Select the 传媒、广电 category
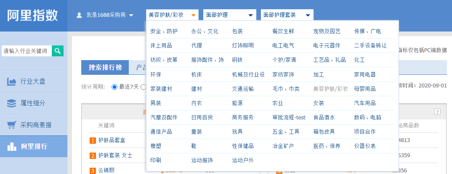452x174 pixels. tap(367, 32)
